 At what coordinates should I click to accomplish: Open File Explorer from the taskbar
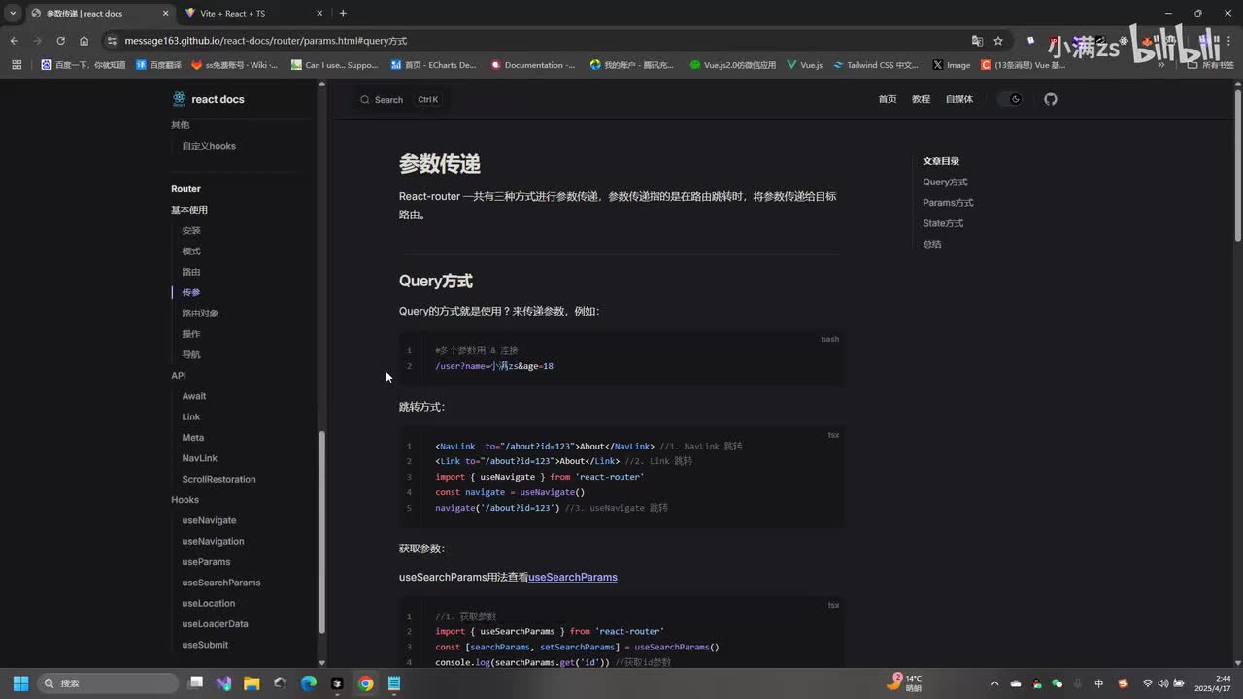coord(252,683)
